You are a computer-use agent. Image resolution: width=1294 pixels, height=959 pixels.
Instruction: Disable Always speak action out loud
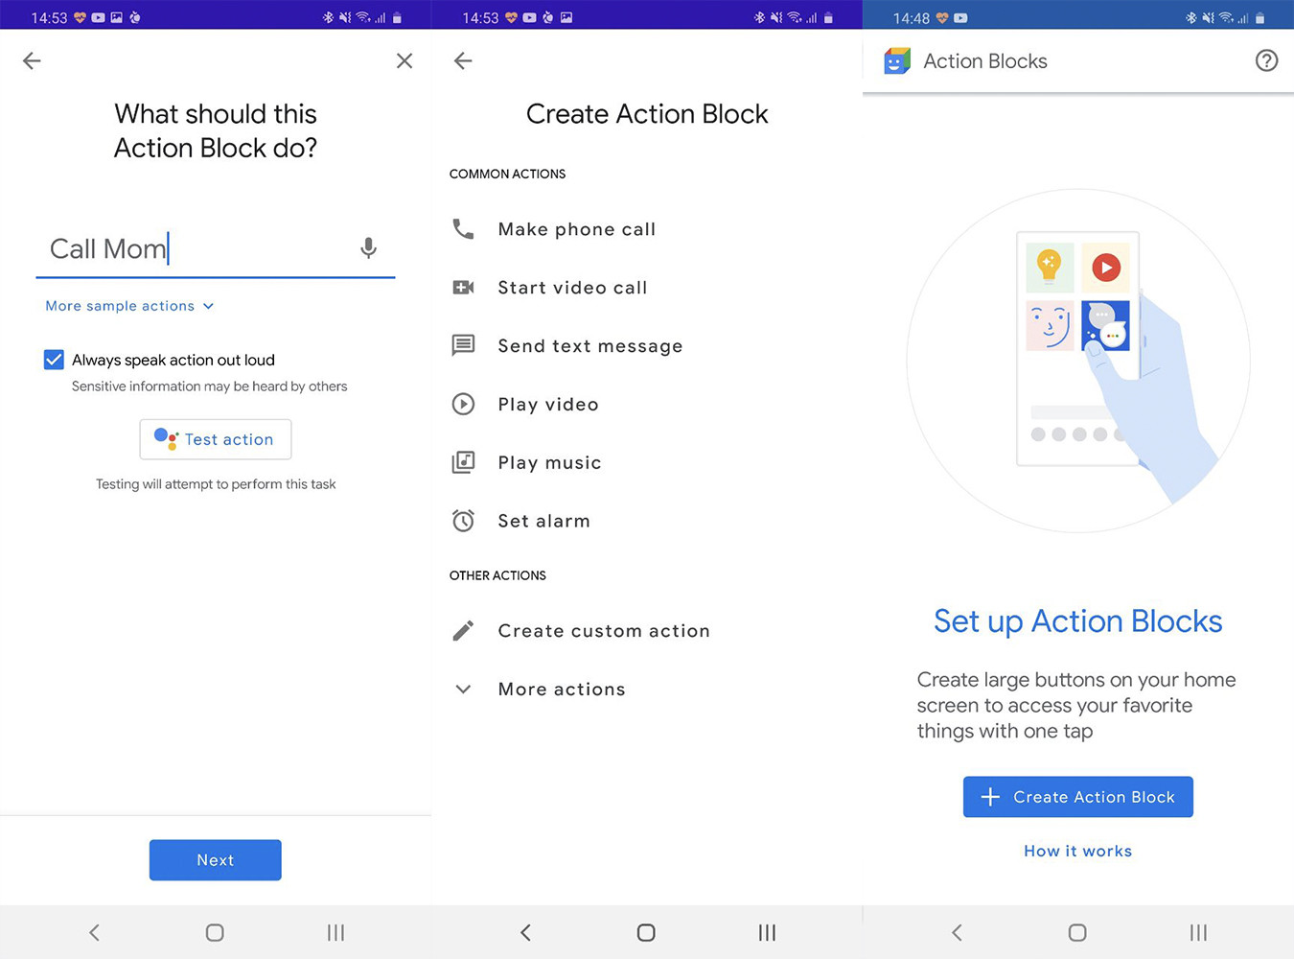click(54, 360)
